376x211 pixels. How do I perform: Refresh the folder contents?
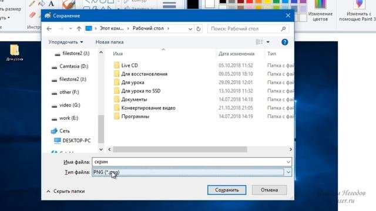[x=199, y=29]
